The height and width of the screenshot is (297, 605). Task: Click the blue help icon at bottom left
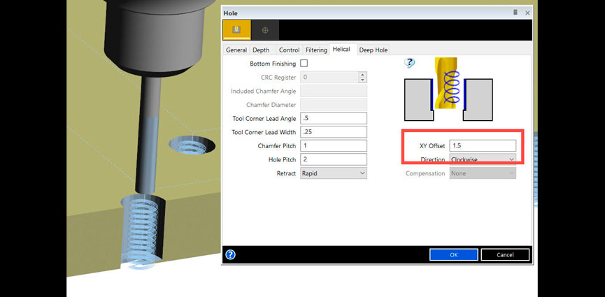point(230,254)
